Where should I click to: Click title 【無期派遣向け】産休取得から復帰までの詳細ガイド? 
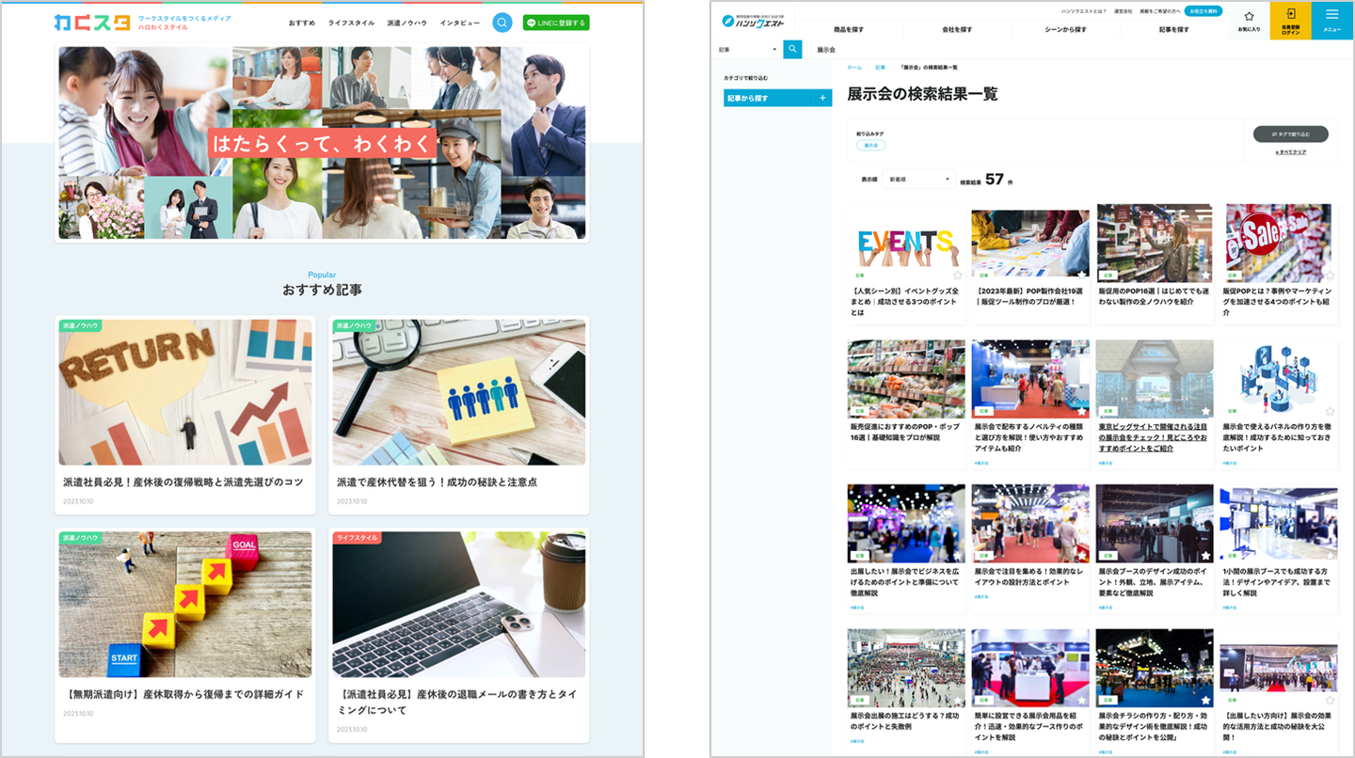(183, 695)
